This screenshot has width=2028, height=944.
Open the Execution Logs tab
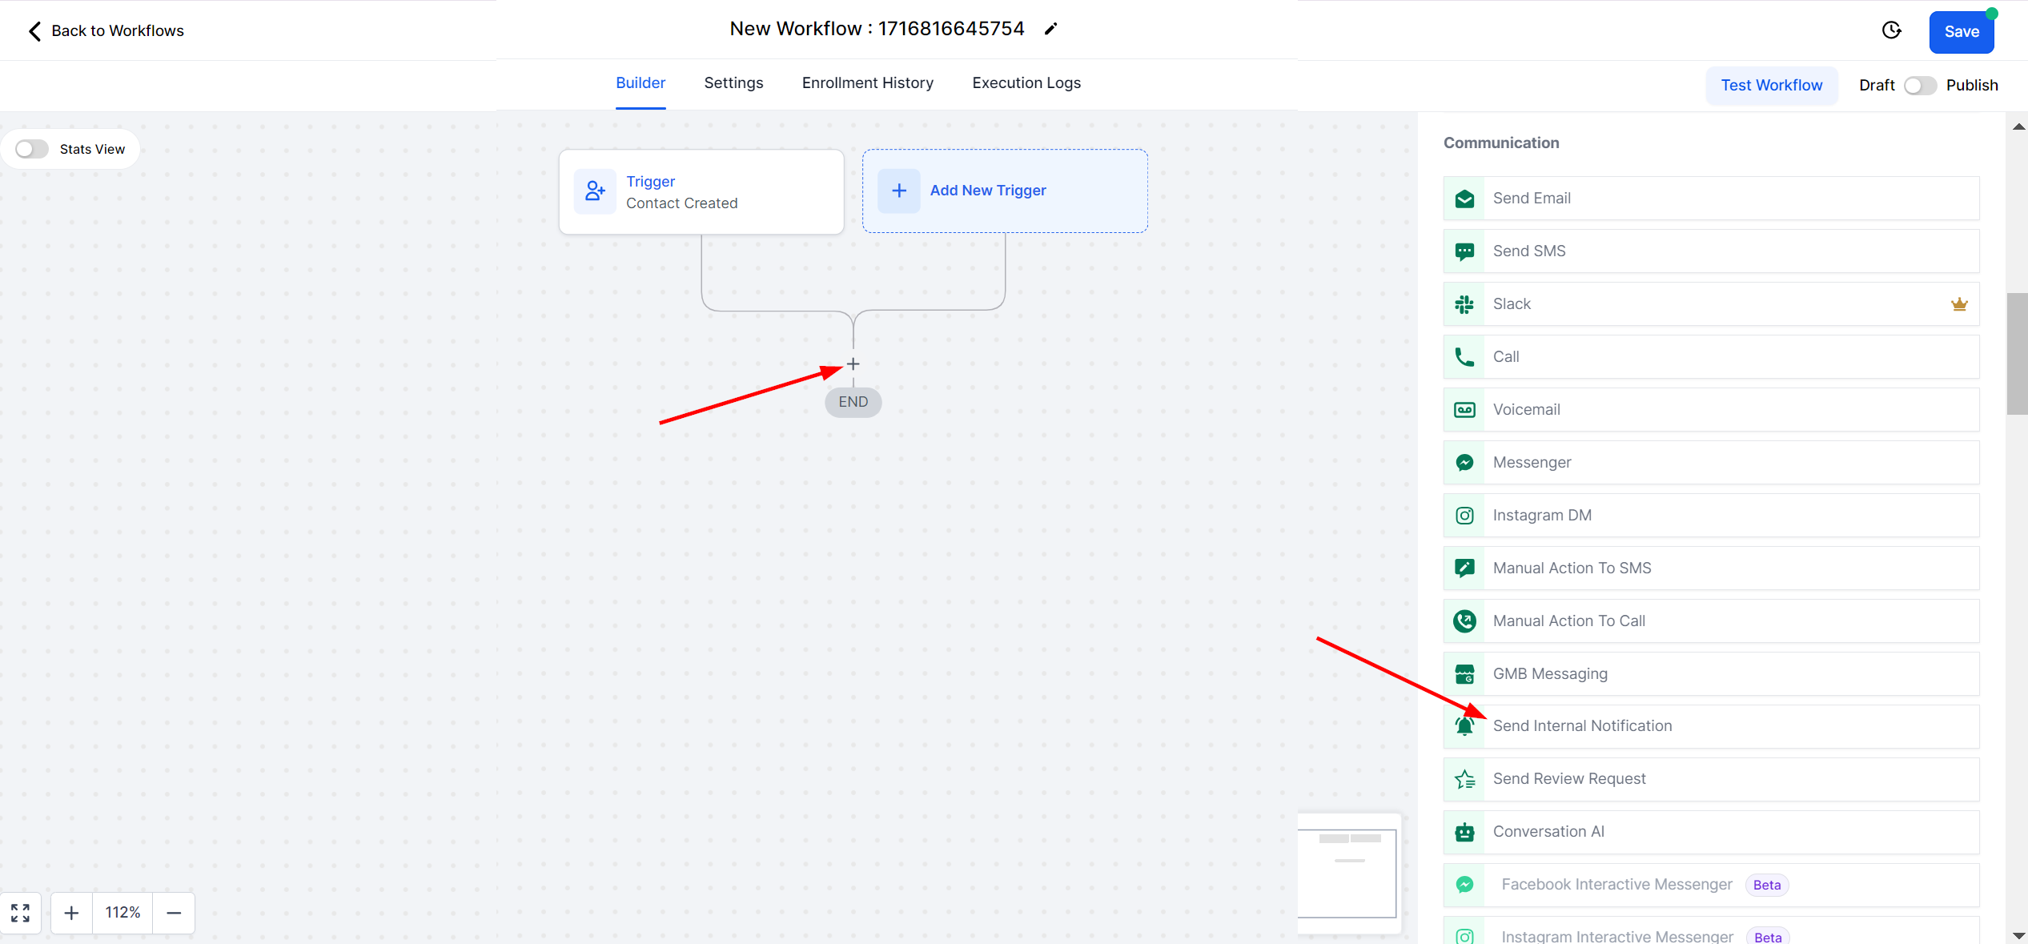[x=1026, y=83]
